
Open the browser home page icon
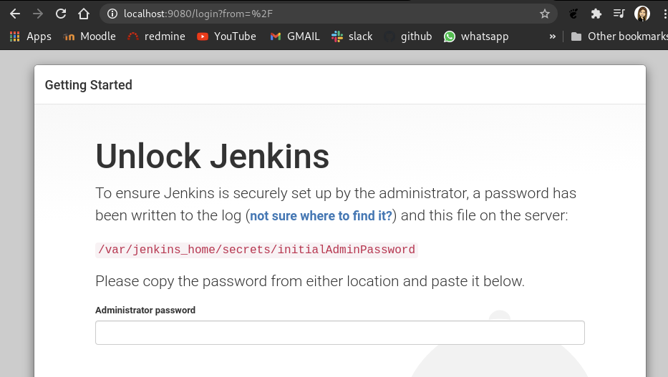(84, 14)
